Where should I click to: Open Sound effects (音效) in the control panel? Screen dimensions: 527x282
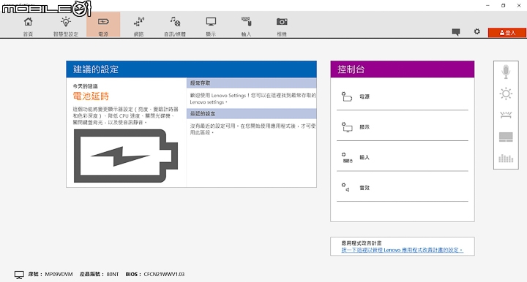point(403,188)
